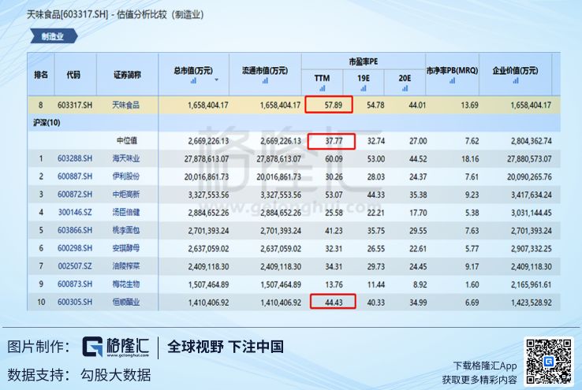Open 天味食品 security name link
This screenshot has width=582, height=390.
126,105
